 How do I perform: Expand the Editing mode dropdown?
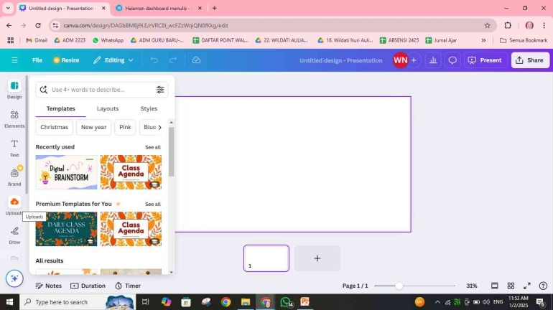113,60
